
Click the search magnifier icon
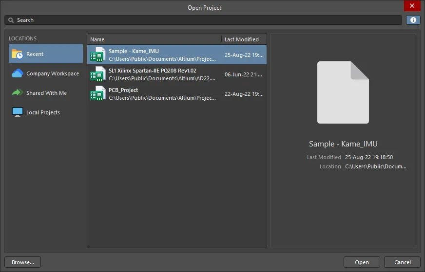[11, 20]
